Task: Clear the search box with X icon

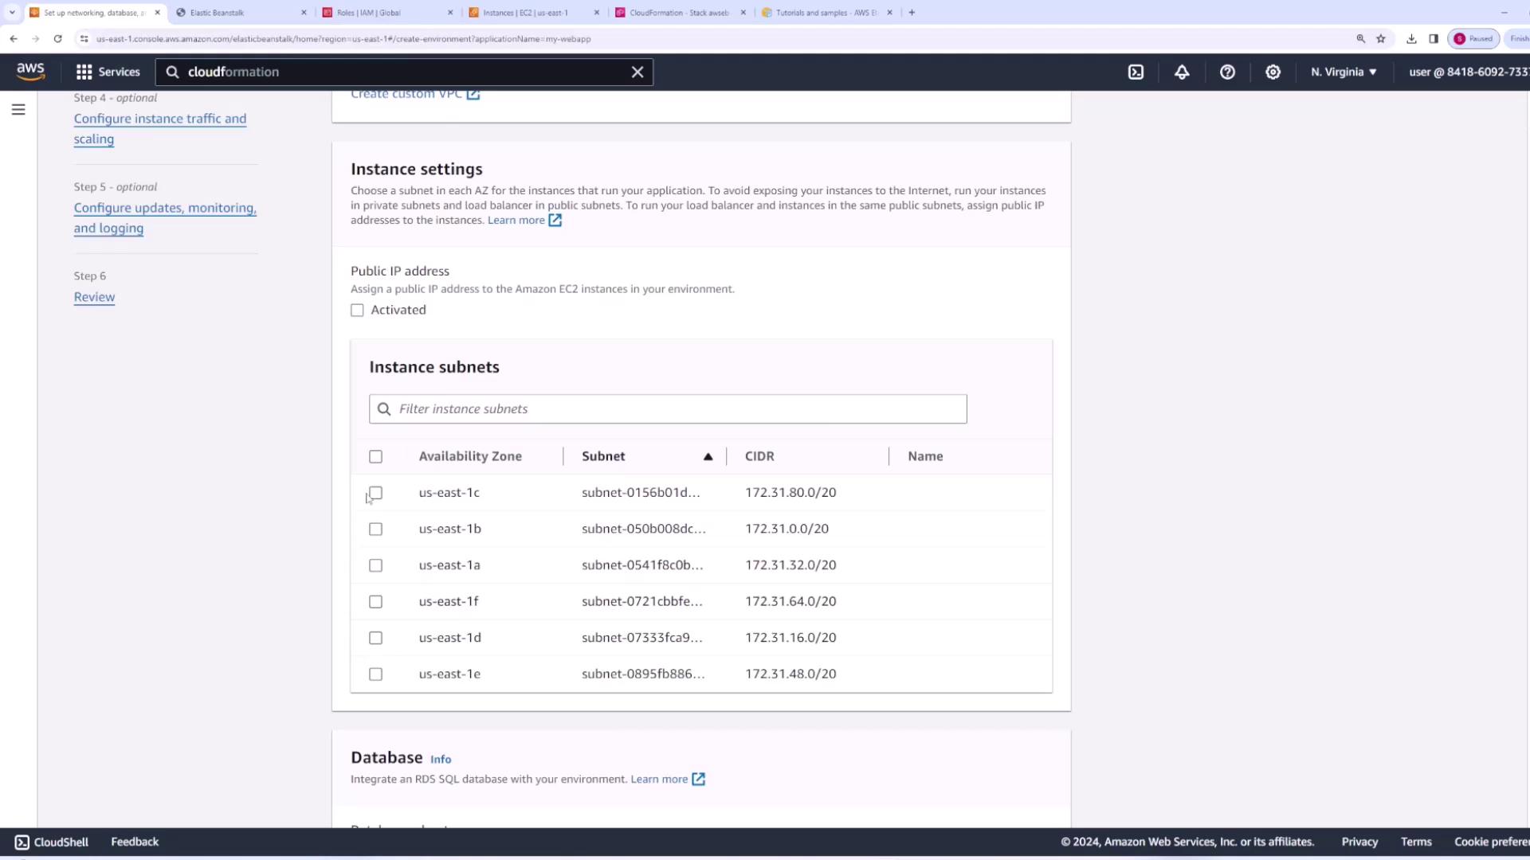Action: click(637, 72)
